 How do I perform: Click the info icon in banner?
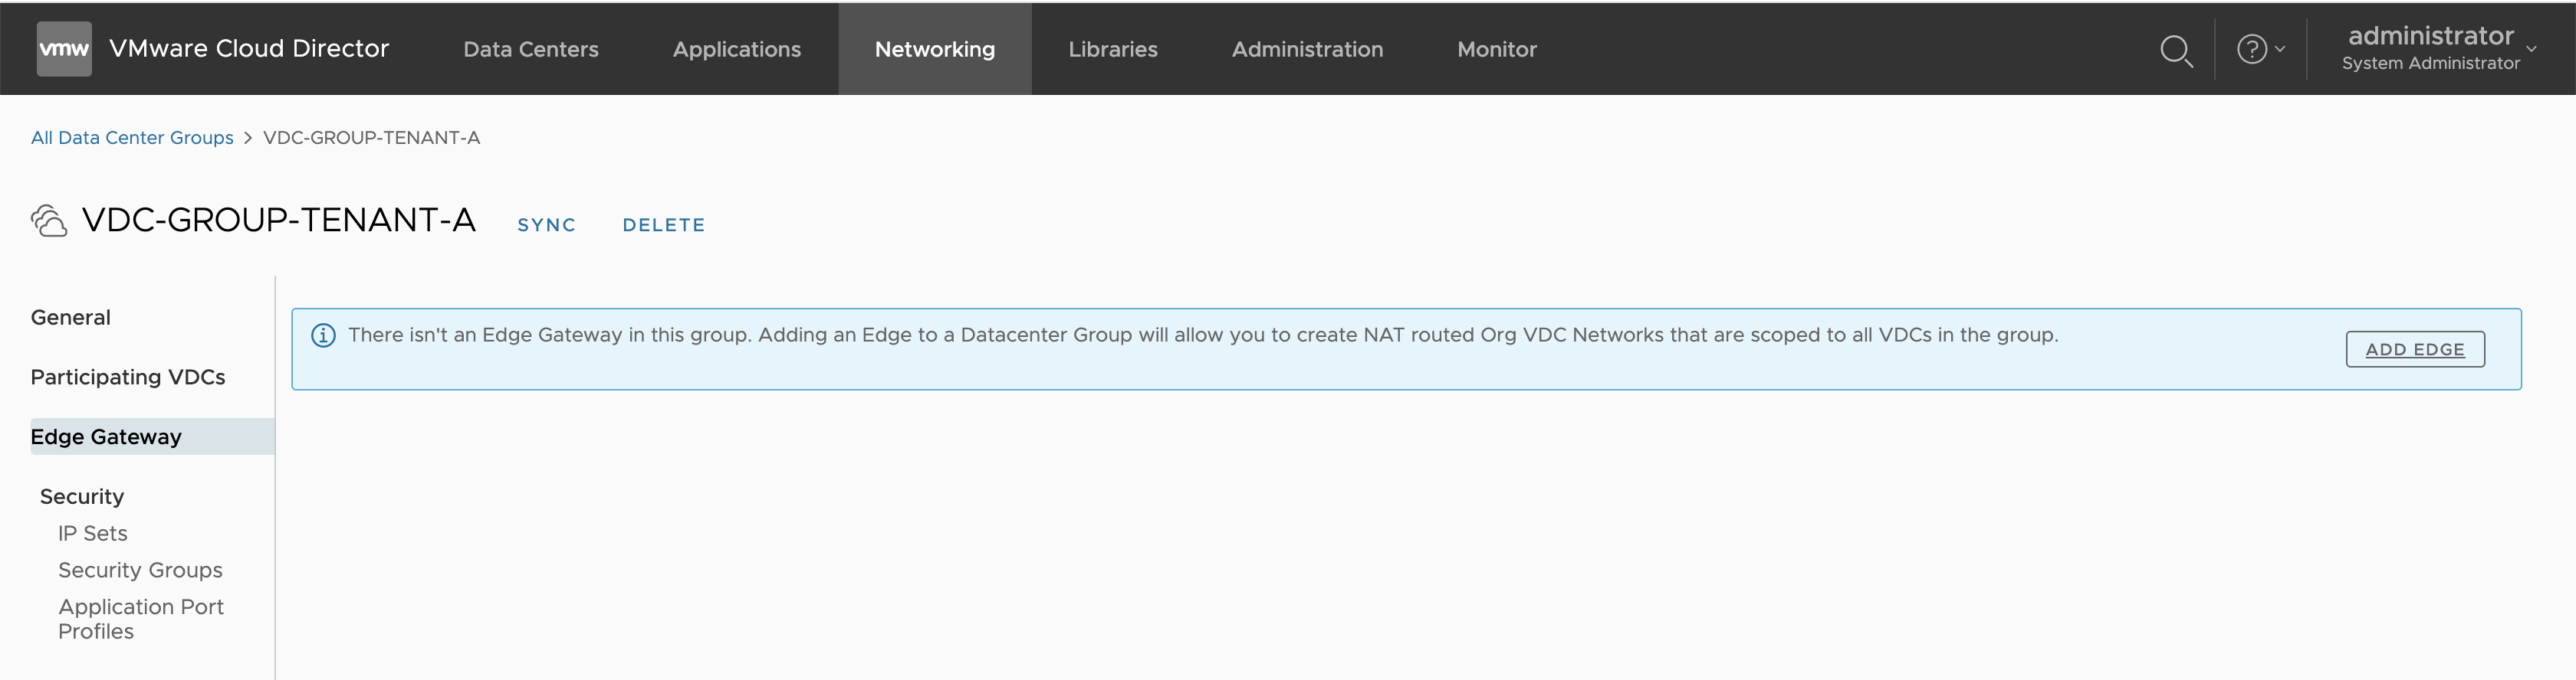[x=323, y=335]
